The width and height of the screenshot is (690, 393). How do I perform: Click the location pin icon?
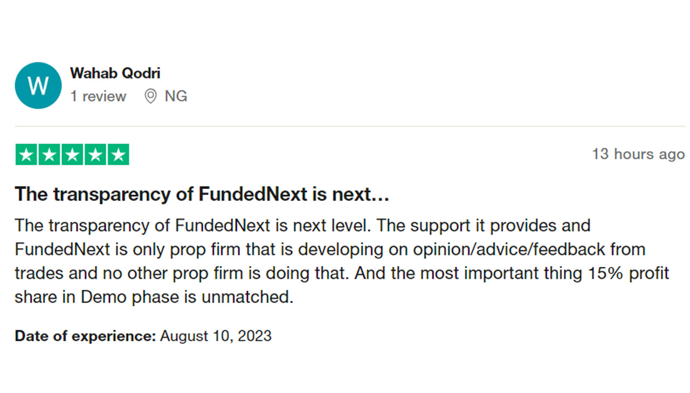pos(151,96)
